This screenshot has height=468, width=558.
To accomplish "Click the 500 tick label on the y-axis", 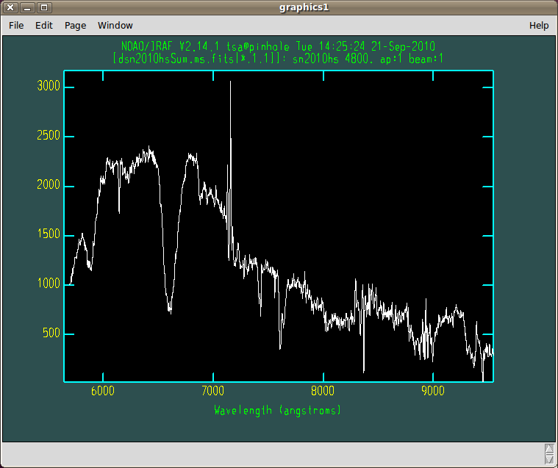I will (51, 334).
